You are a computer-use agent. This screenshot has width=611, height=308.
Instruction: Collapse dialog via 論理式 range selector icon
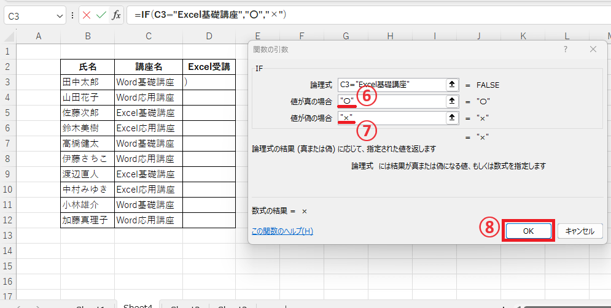pyautogui.click(x=452, y=85)
